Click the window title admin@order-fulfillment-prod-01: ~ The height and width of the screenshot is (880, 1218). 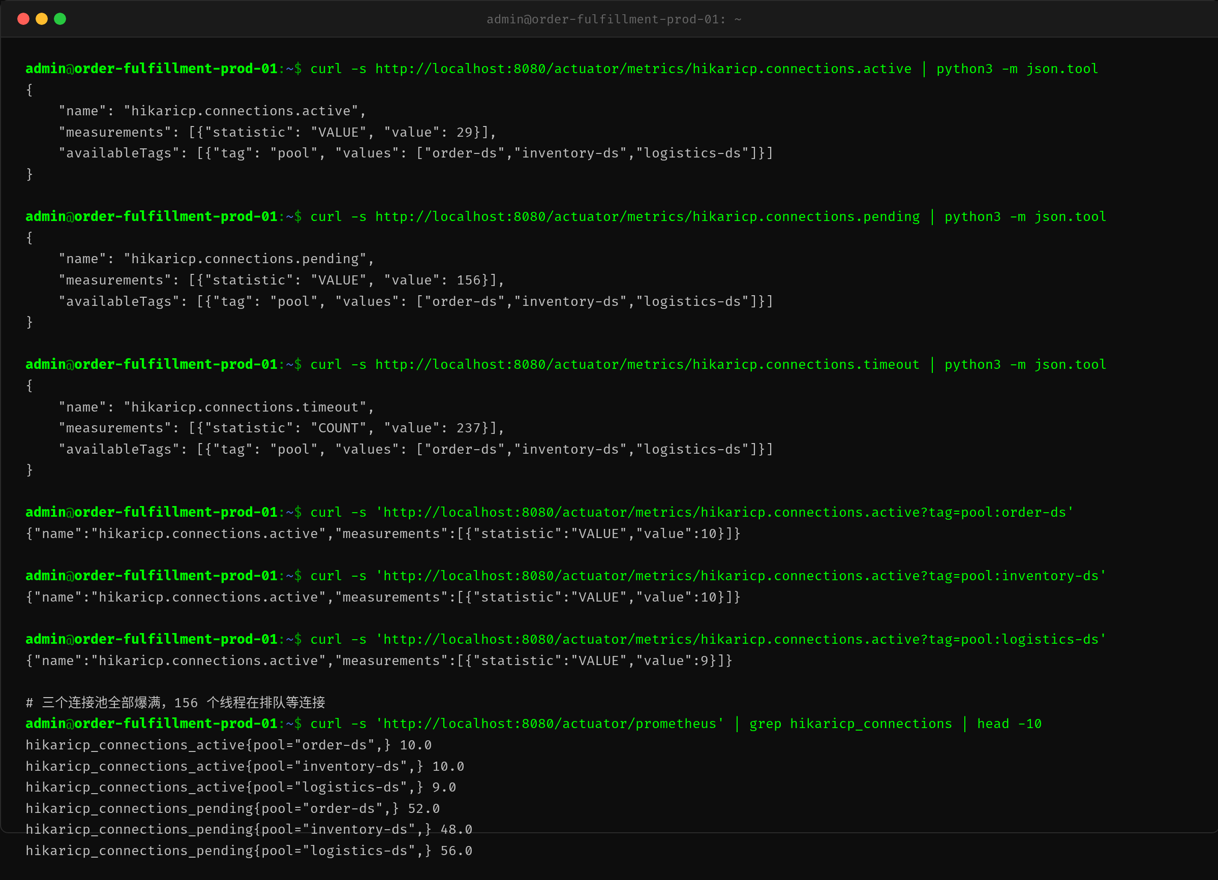pos(614,19)
